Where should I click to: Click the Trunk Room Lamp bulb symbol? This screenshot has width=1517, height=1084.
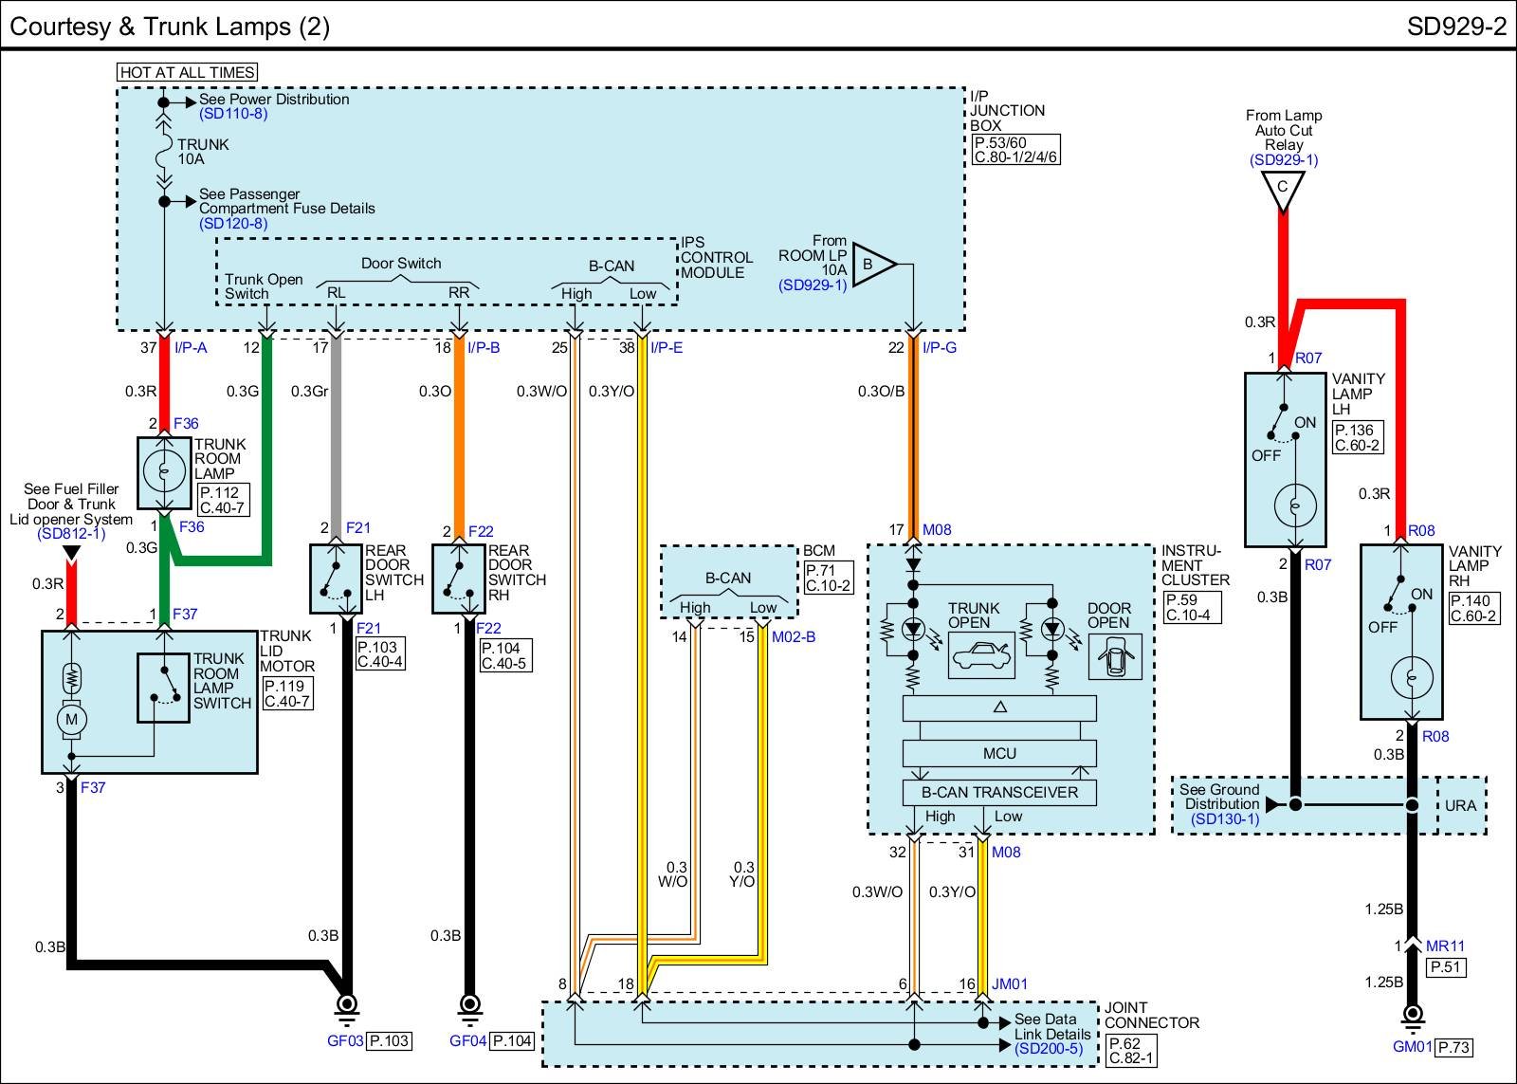(165, 471)
